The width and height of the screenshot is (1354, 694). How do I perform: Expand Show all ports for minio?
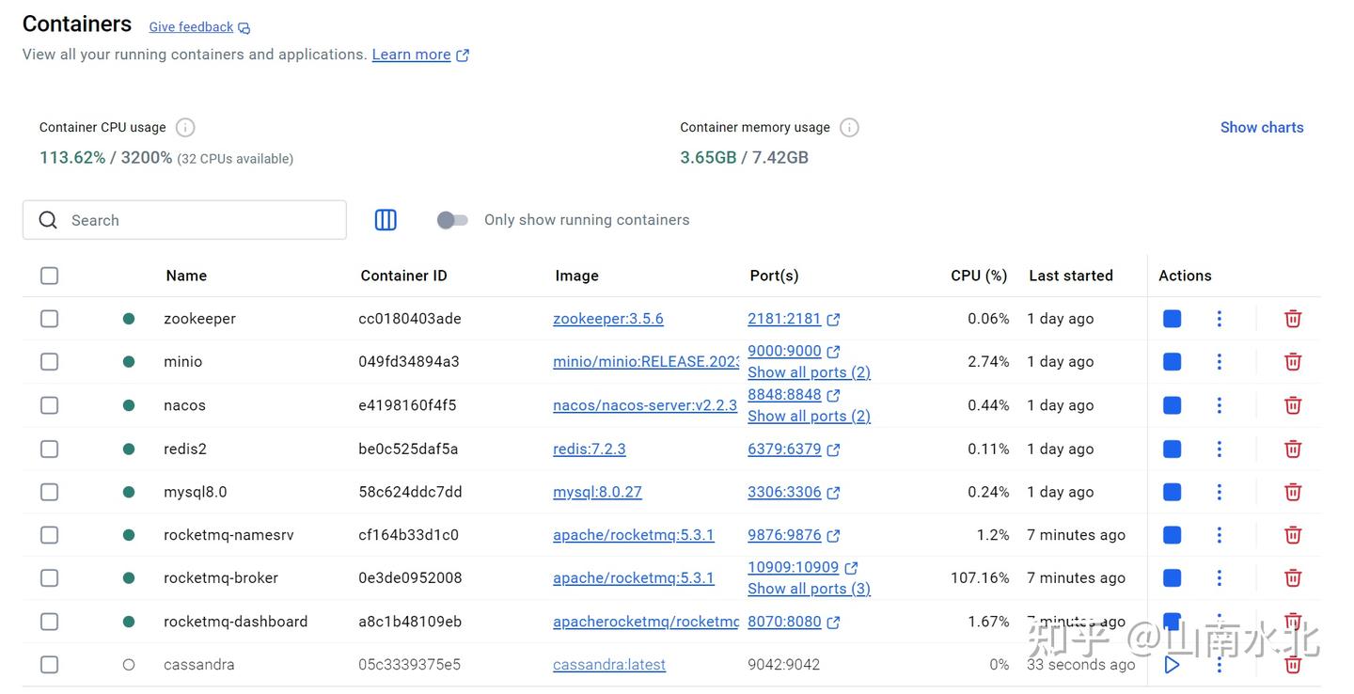click(x=809, y=372)
